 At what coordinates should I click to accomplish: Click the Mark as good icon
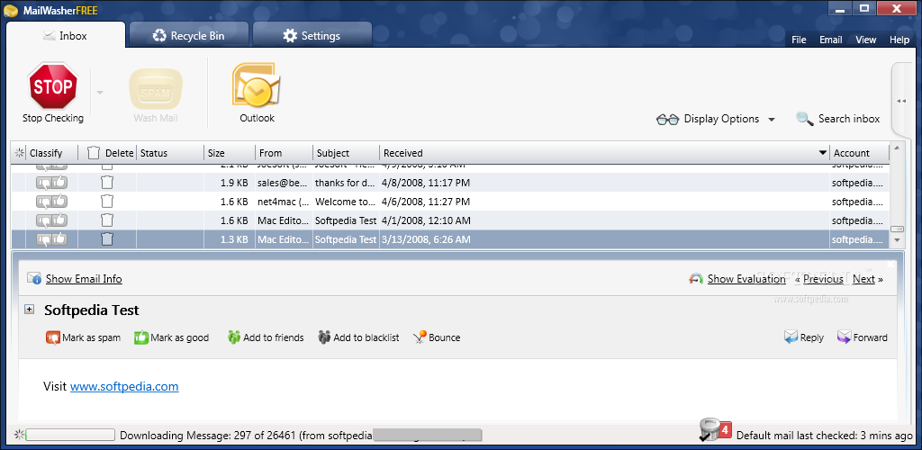pos(141,337)
